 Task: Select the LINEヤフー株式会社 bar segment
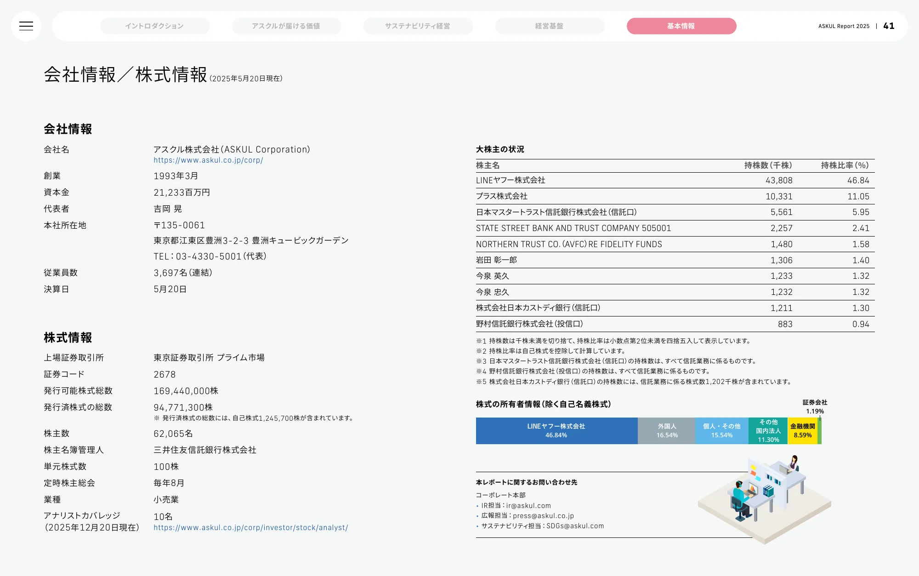556,430
